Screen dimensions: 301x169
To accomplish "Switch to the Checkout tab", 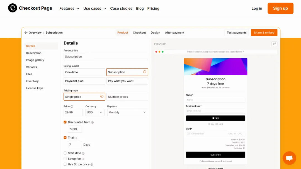I will point(139,33).
